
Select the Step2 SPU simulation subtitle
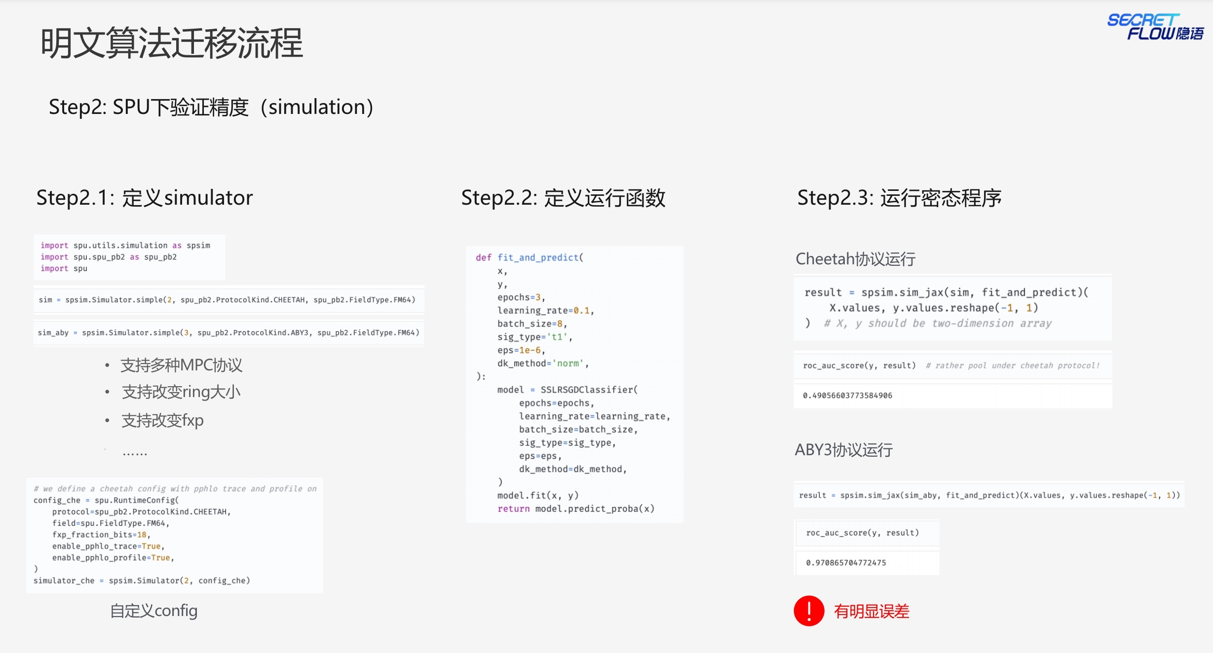click(211, 107)
